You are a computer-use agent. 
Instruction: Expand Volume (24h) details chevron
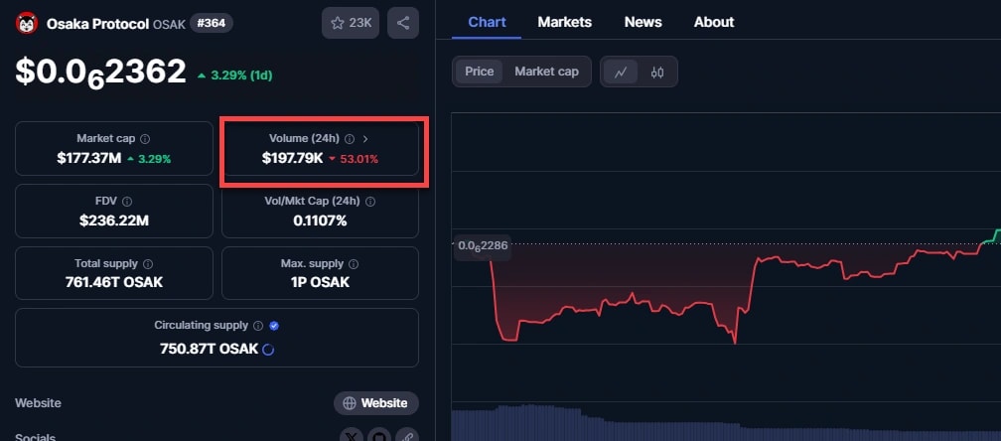[365, 139]
